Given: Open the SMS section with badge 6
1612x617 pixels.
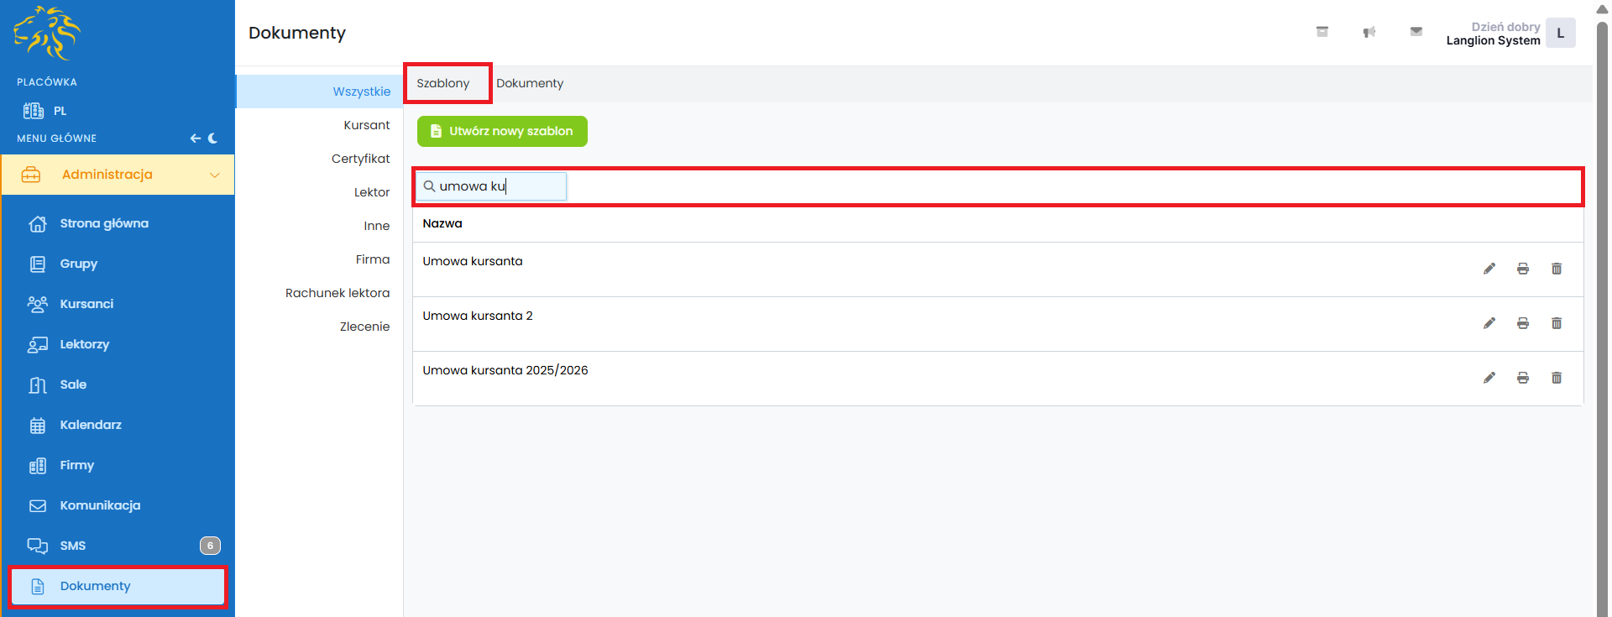Looking at the screenshot, I should (73, 546).
